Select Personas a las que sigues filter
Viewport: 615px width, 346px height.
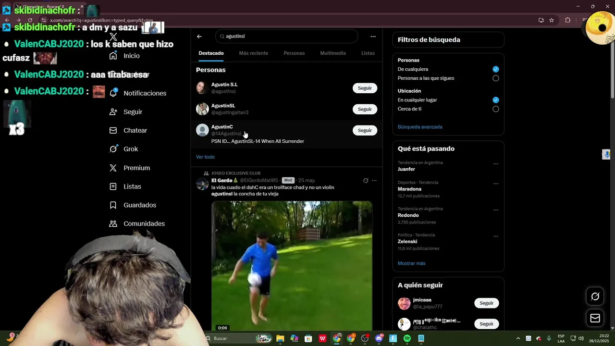point(495,78)
